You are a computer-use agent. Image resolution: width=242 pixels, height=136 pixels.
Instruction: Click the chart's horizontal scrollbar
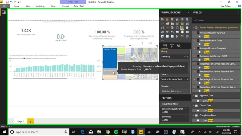[x=40, y=79]
